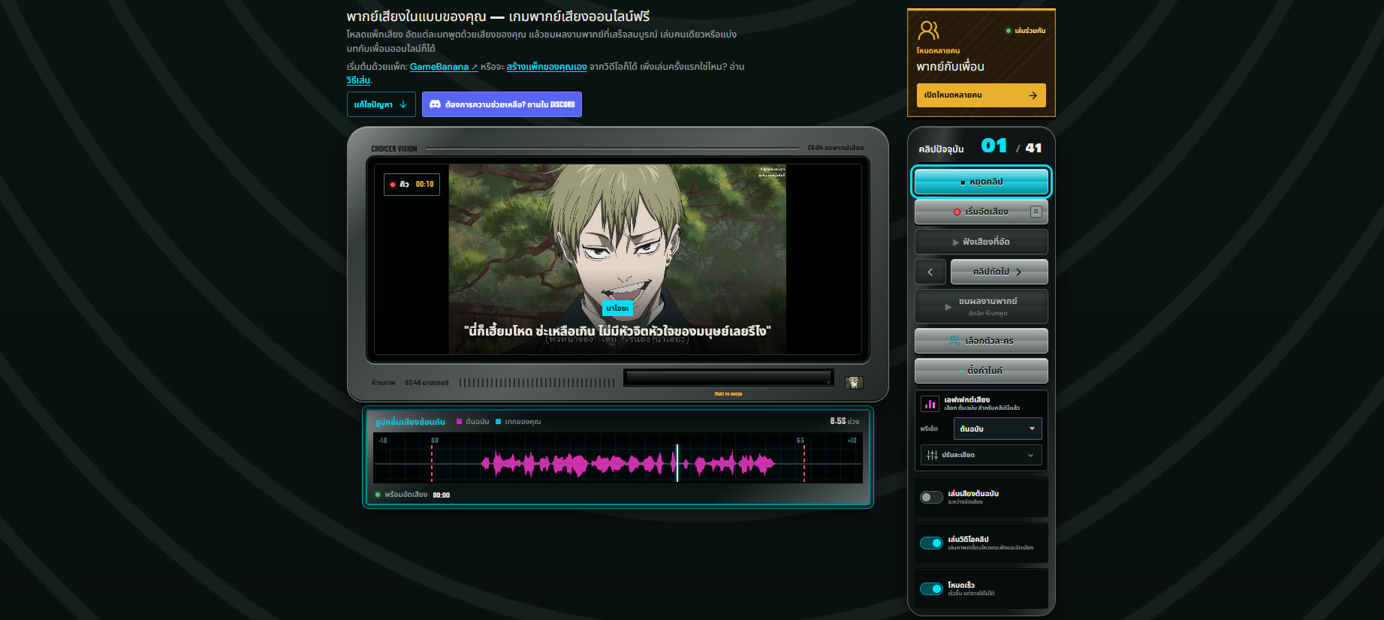Click the multiplayer people icon
This screenshot has width=1384, height=620.
[x=928, y=30]
